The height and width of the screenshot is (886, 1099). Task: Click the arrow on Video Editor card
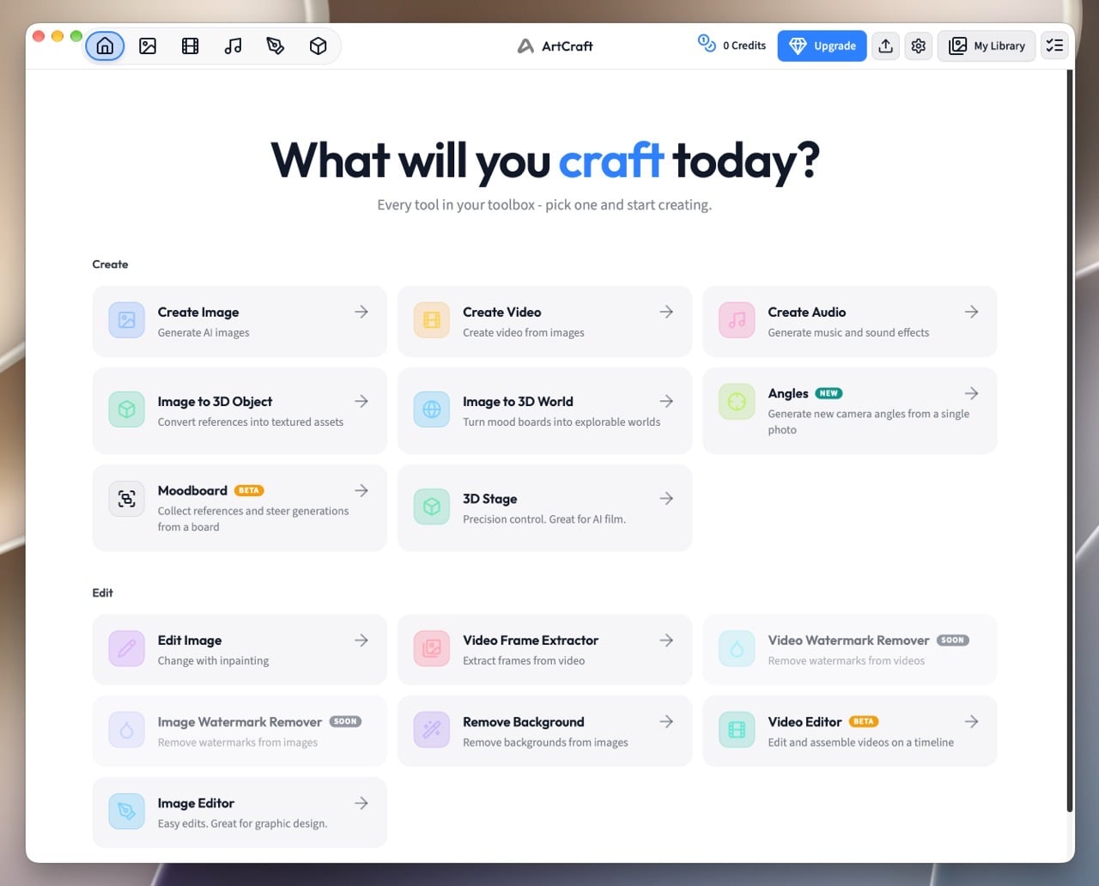[971, 722]
